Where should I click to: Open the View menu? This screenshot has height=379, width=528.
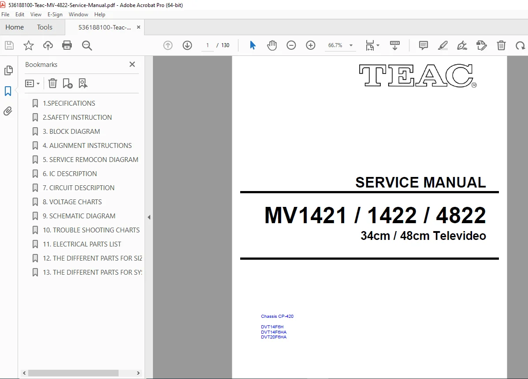[x=36, y=15]
